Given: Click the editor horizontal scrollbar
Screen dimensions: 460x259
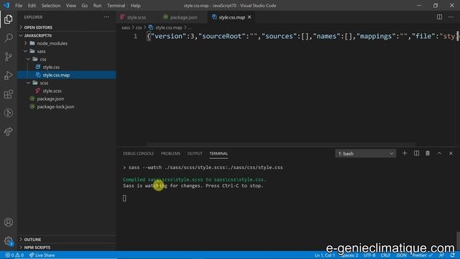Looking at the screenshot, I should coord(281,145).
